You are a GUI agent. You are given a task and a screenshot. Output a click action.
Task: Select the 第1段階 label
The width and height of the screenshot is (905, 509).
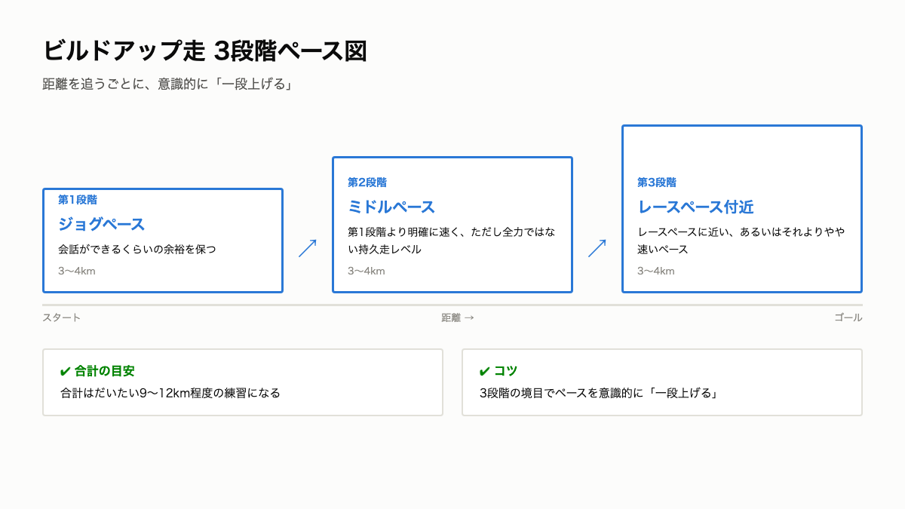pyautogui.click(x=78, y=200)
